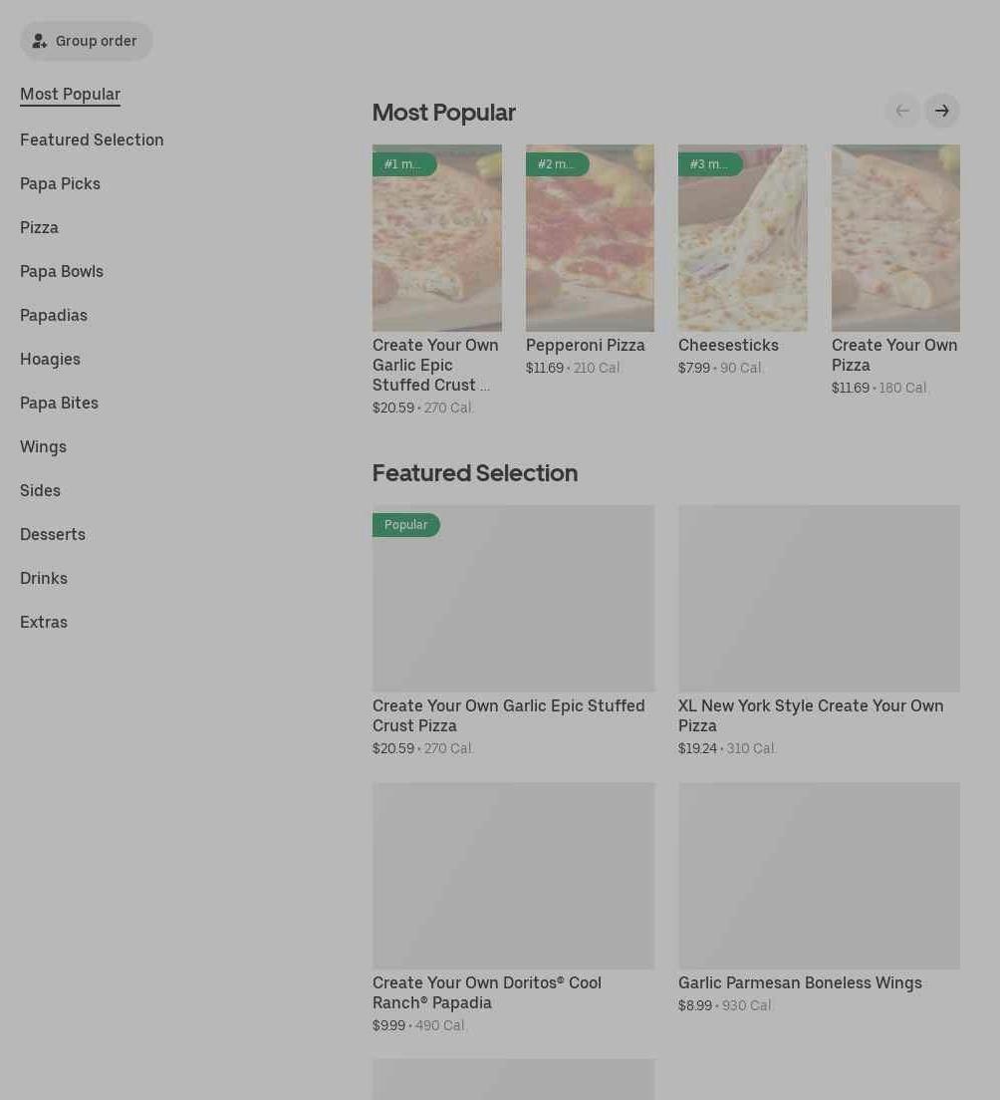Open Papadias menu section
Image resolution: width=1000 pixels, height=1100 pixels.
[x=54, y=315]
